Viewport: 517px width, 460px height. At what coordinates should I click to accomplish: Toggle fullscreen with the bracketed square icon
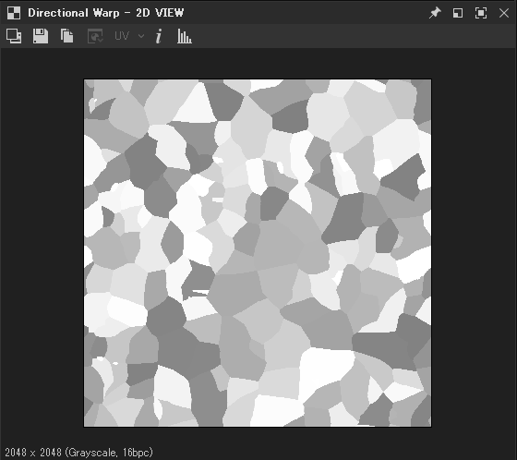click(x=481, y=13)
